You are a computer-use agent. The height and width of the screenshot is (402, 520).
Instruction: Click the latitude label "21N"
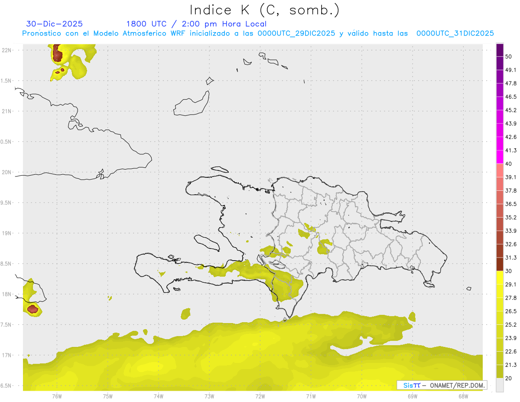point(7,111)
